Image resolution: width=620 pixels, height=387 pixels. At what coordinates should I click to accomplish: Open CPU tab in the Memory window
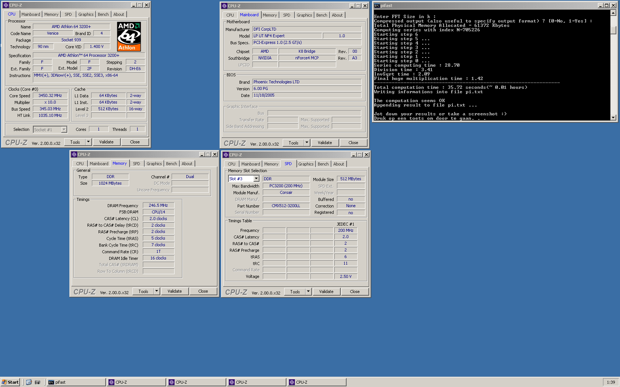point(80,164)
